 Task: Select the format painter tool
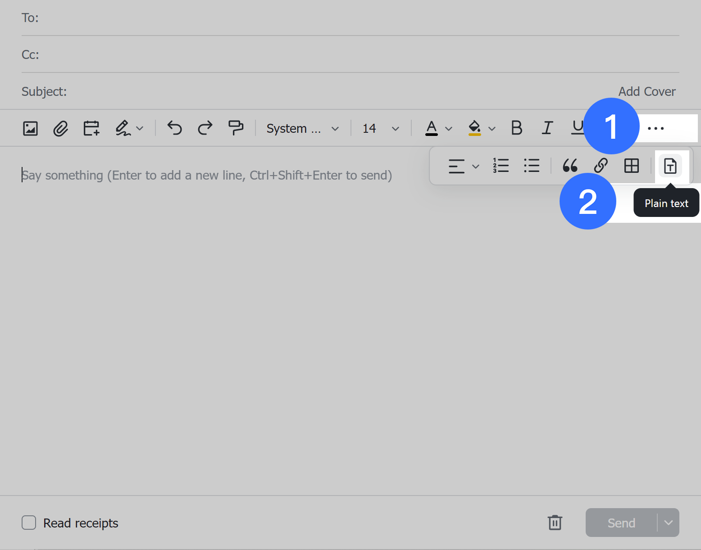(x=236, y=128)
